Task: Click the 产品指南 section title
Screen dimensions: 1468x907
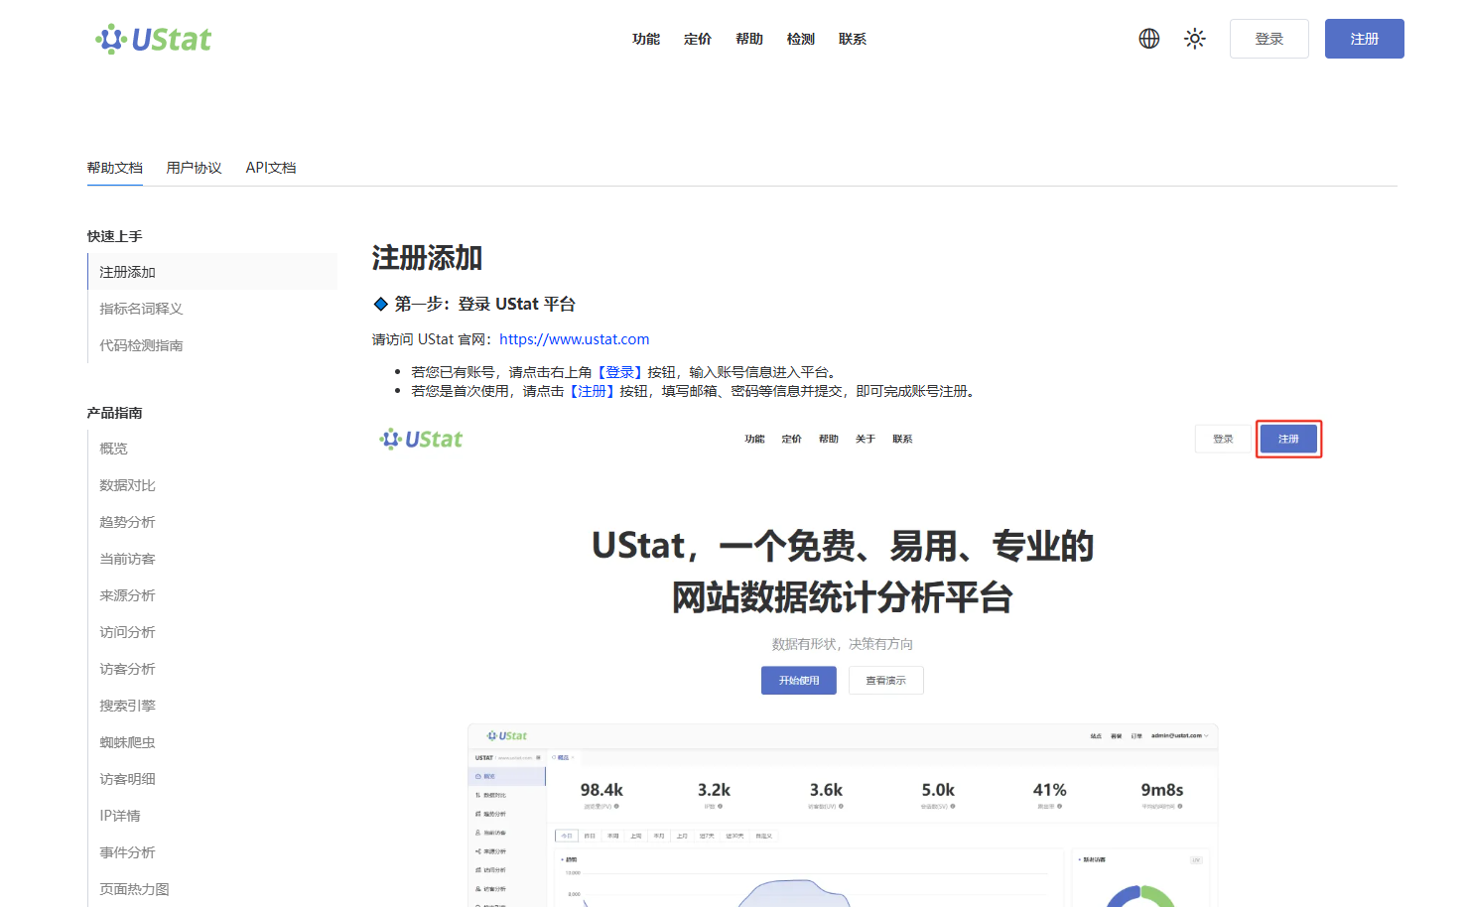Action: [x=114, y=413]
